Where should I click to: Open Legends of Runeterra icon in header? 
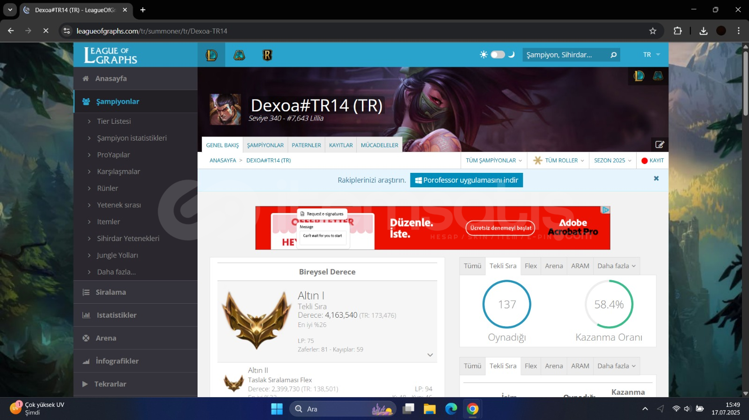267,55
